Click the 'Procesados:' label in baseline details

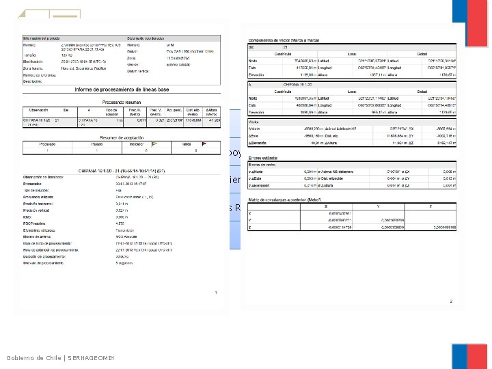(x=32, y=184)
